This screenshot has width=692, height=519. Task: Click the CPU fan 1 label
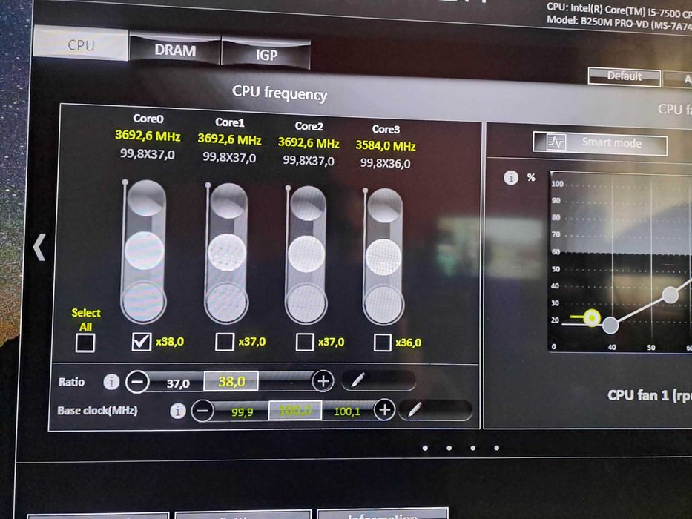[650, 395]
